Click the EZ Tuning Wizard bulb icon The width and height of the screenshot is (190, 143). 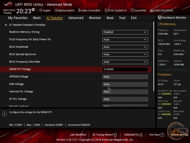coord(115,135)
